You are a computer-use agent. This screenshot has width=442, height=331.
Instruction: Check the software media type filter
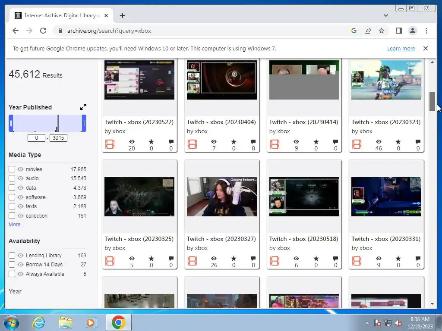12,197
